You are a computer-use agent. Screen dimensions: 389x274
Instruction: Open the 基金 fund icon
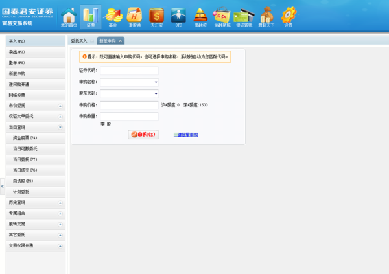pos(113,16)
